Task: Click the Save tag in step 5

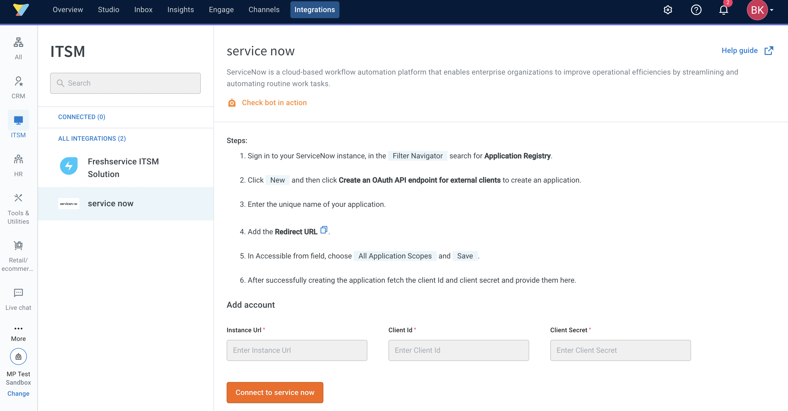Action: pos(465,256)
